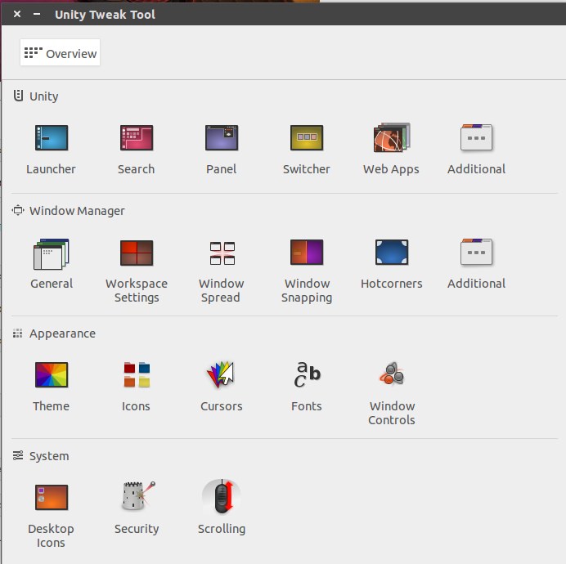Open the Window Controls icon

392,374
